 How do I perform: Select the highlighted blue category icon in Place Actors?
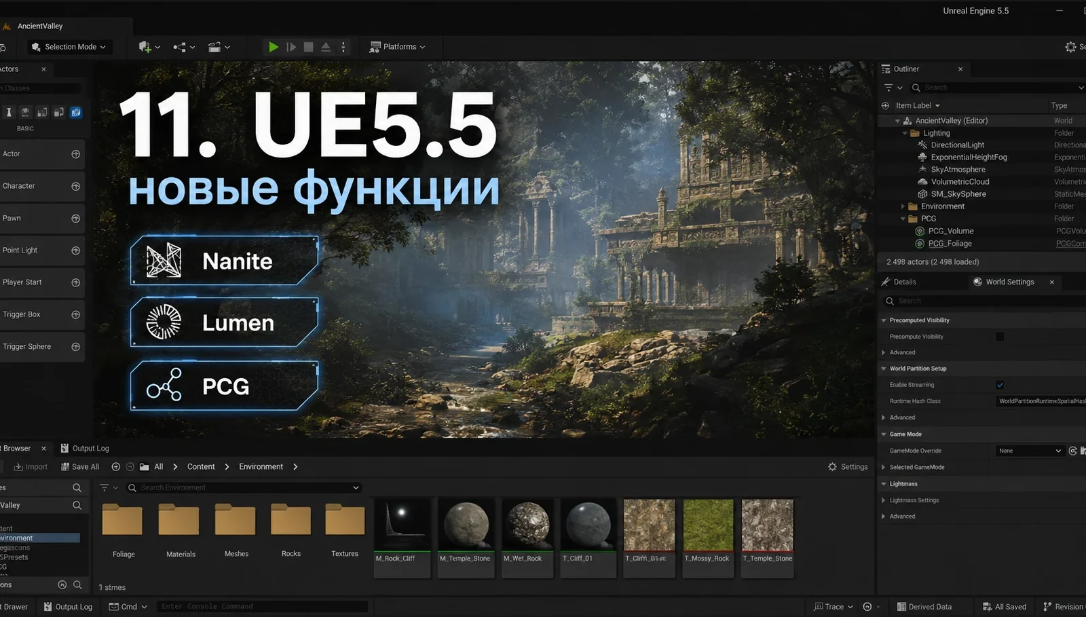tap(76, 112)
